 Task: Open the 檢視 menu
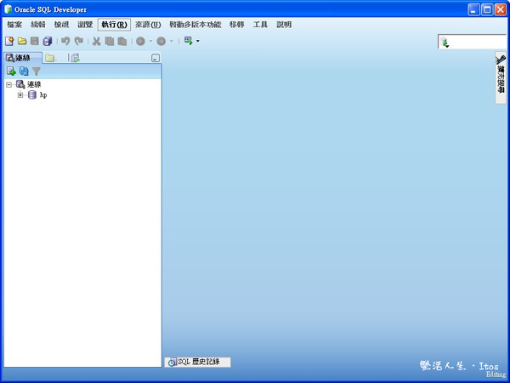tap(61, 25)
